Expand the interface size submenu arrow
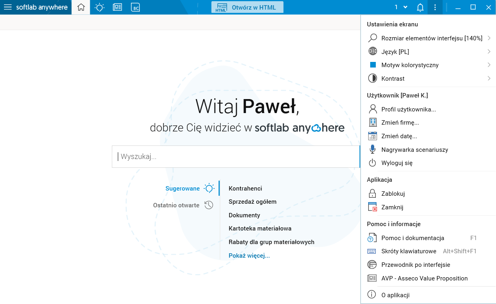The width and height of the screenshot is (496, 304). pos(489,38)
